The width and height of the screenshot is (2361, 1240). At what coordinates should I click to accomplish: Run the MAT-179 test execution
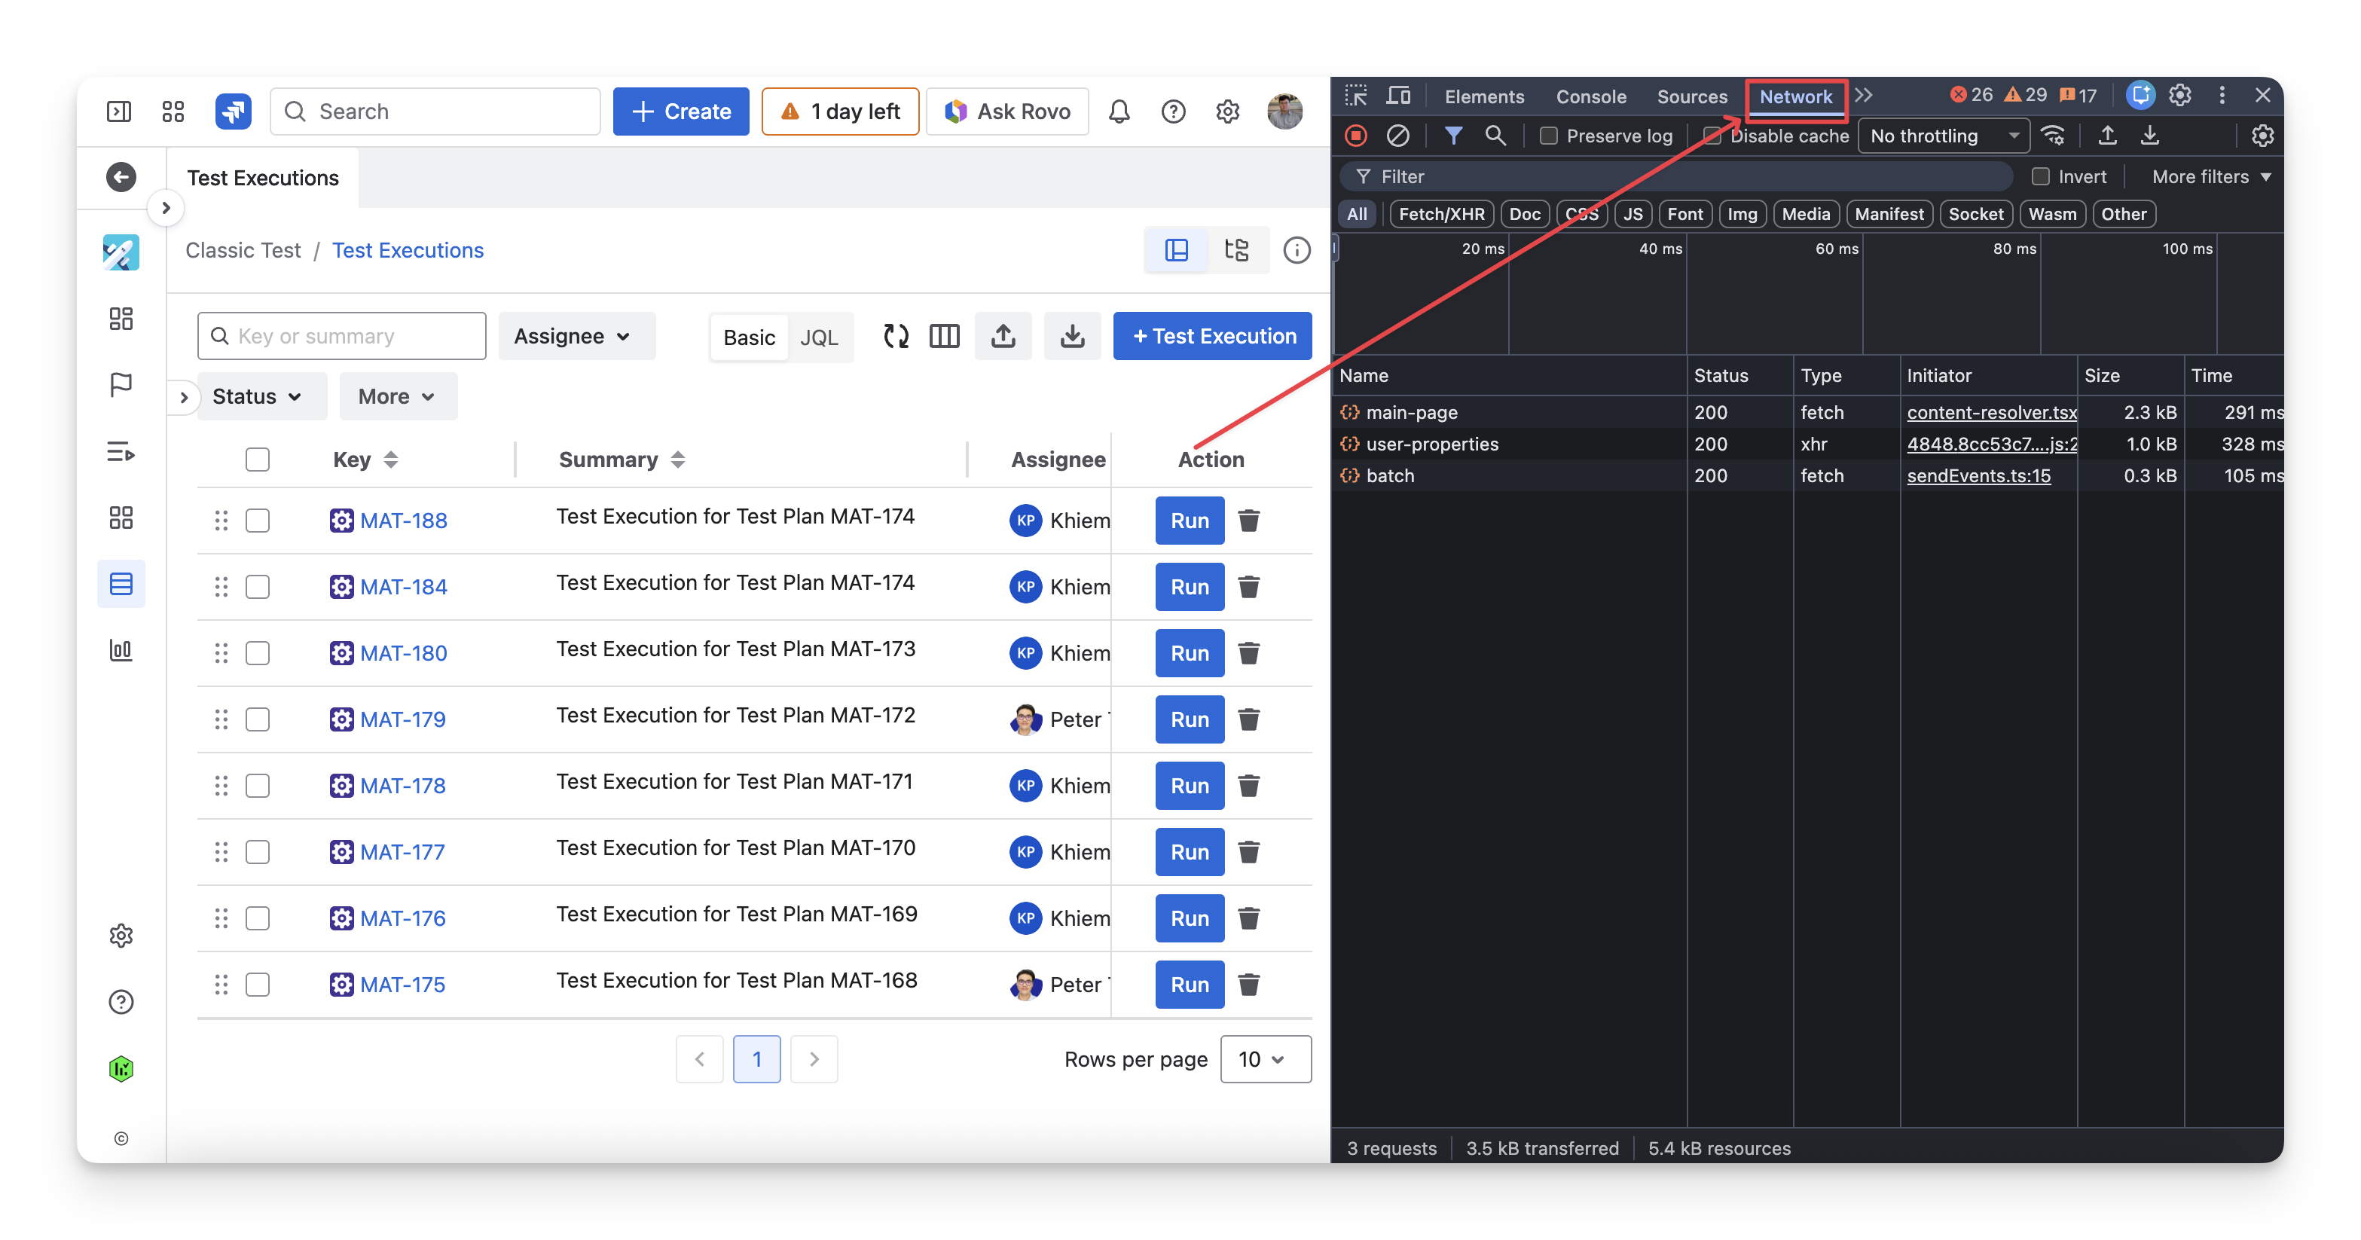(1189, 719)
